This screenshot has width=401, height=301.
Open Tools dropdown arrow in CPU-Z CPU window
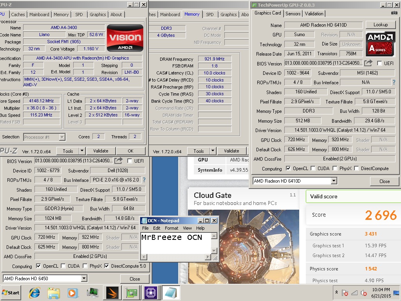[x=82, y=151]
